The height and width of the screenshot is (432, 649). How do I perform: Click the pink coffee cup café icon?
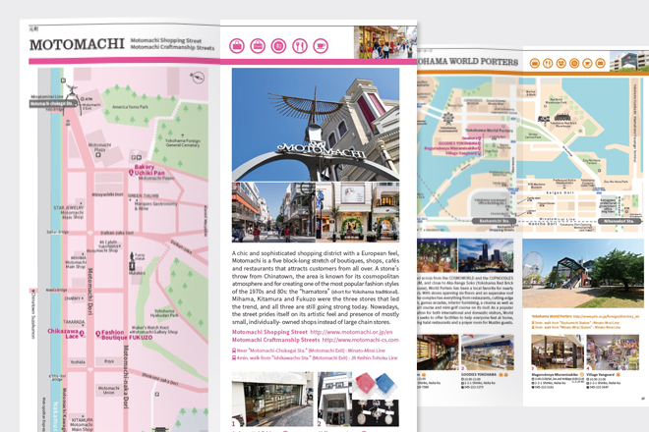[x=321, y=45]
